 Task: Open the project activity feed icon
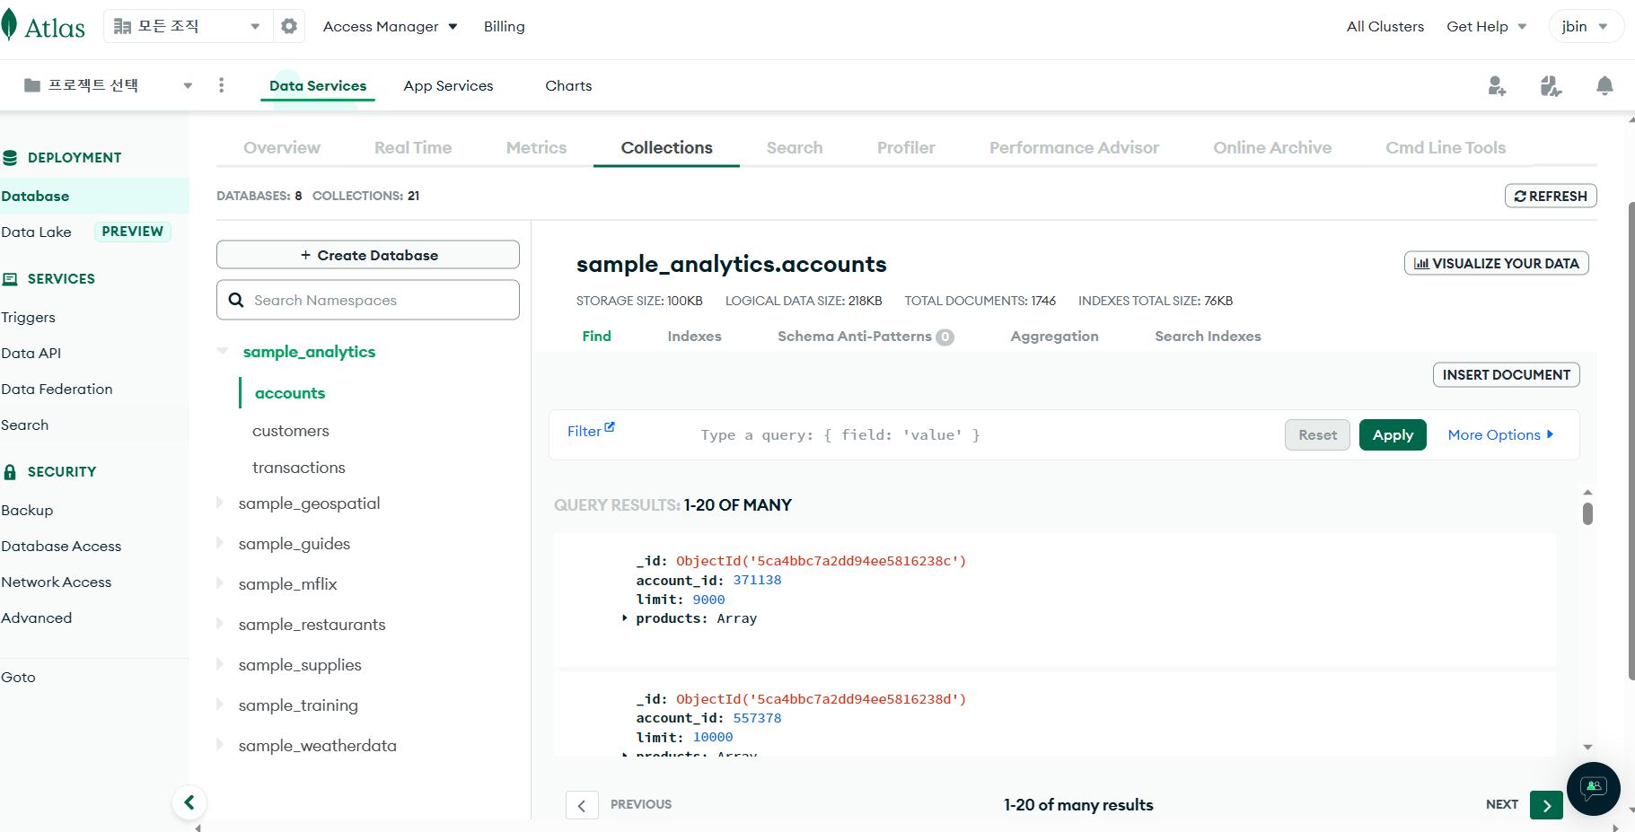(1551, 86)
